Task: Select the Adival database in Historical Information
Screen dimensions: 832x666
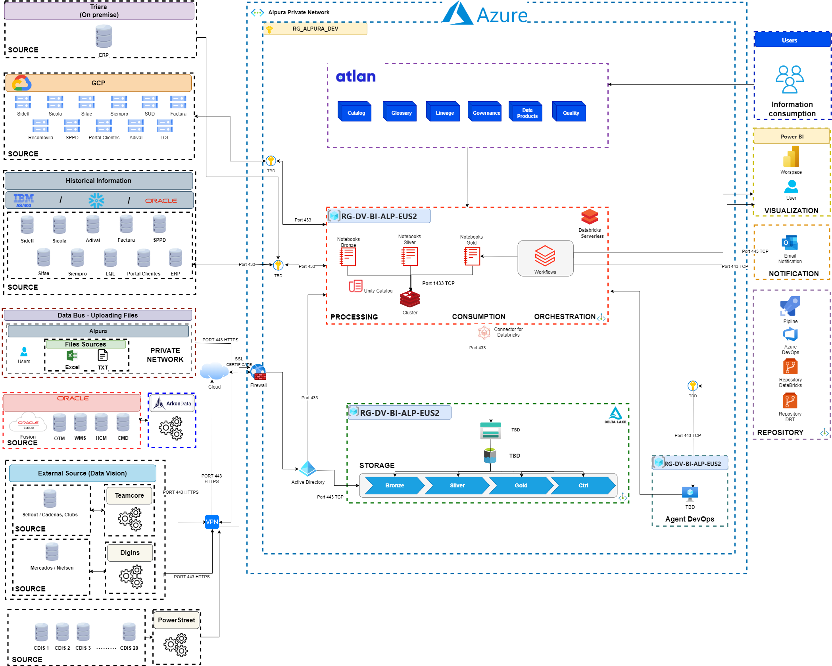Action: tap(93, 225)
